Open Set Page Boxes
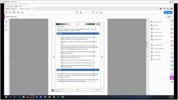Viewport: 178px width, 100px height. coord(156,45)
